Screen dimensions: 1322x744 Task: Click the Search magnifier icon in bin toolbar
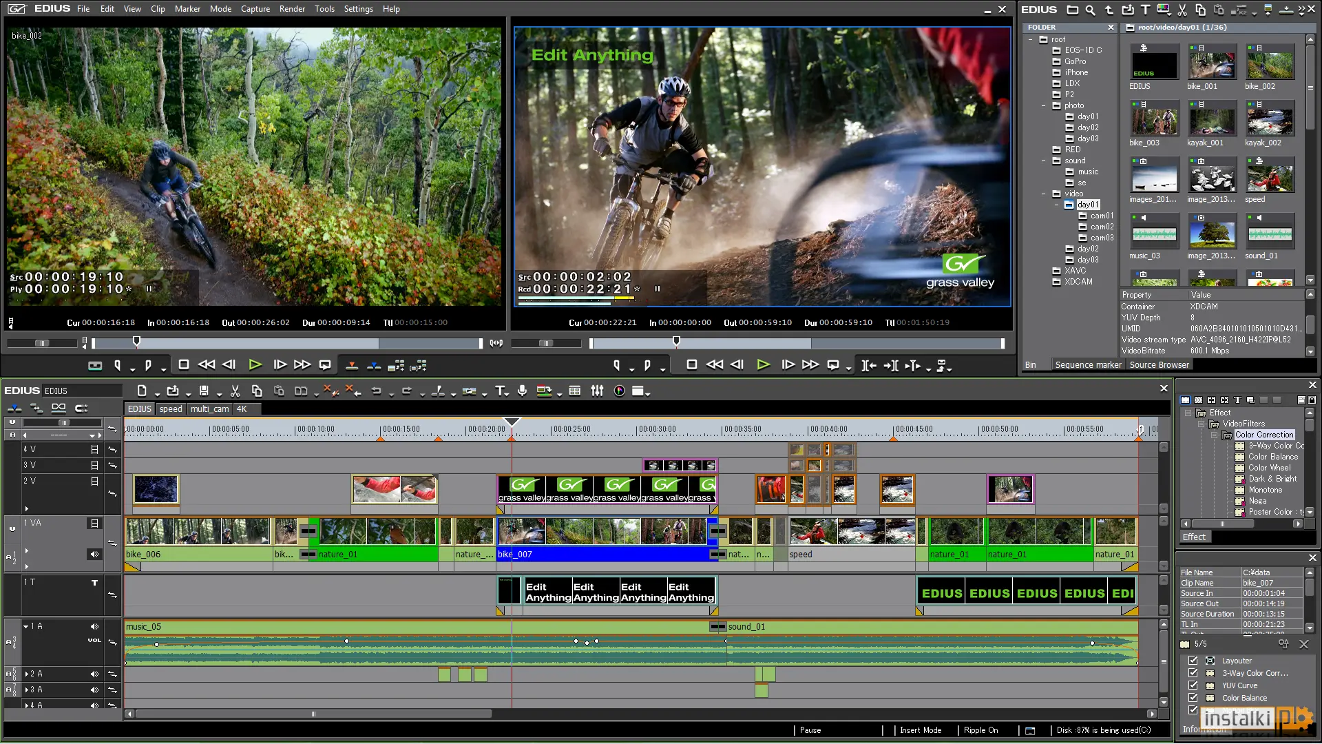coord(1090,10)
